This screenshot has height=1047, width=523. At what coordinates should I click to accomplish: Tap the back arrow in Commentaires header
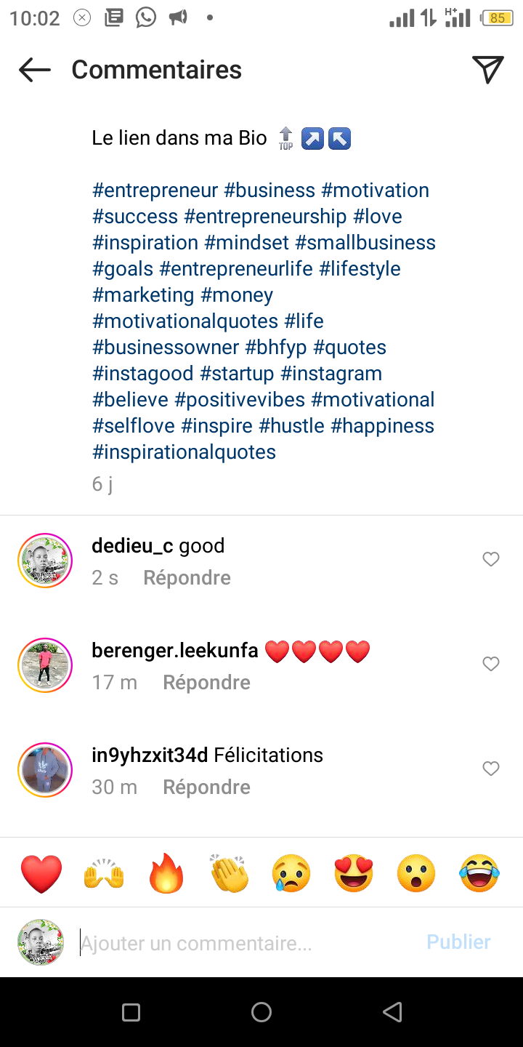pos(35,70)
